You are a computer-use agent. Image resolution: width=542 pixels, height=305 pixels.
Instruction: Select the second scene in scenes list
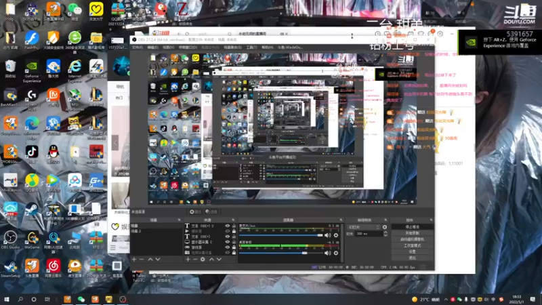tap(157, 231)
